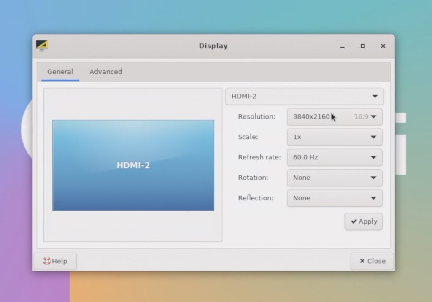Click the 16:9 aspect ratio label
The image size is (432, 302).
click(x=361, y=116)
